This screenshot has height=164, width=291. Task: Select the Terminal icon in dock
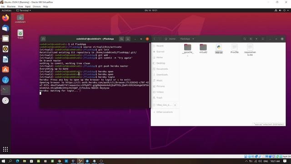point(5,90)
